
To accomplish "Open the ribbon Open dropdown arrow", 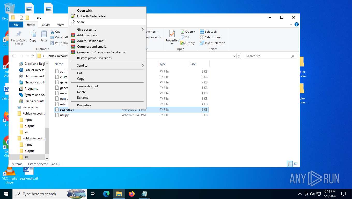I will point(195,32).
